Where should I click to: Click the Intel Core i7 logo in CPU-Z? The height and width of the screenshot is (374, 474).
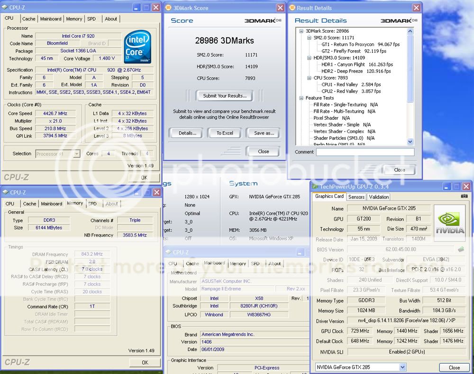137,46
